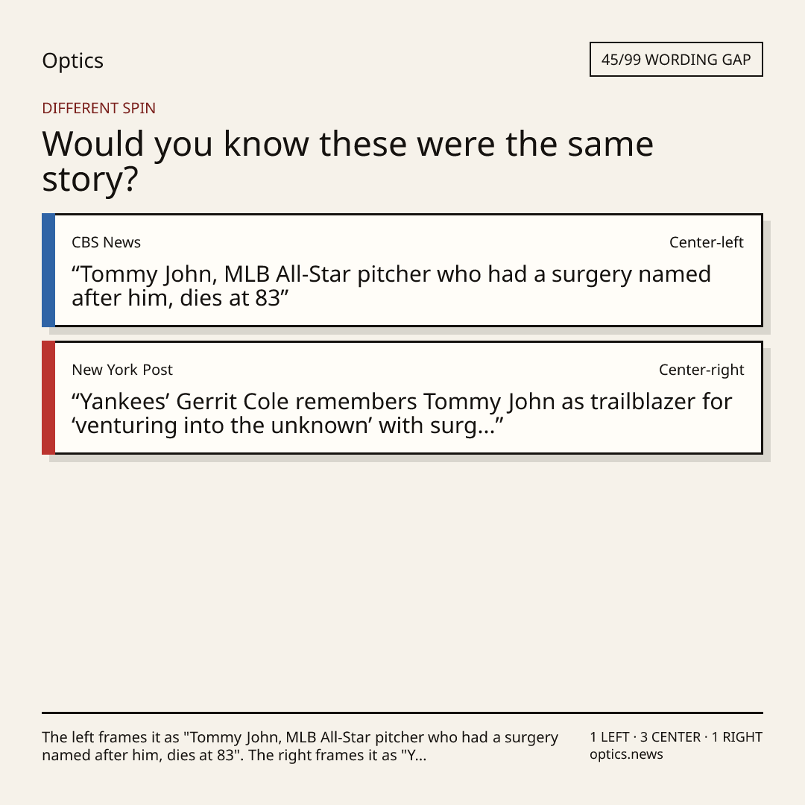Expand the truncated footer summary ellipsis
The height and width of the screenshot is (805, 805).
pyautogui.click(x=420, y=756)
